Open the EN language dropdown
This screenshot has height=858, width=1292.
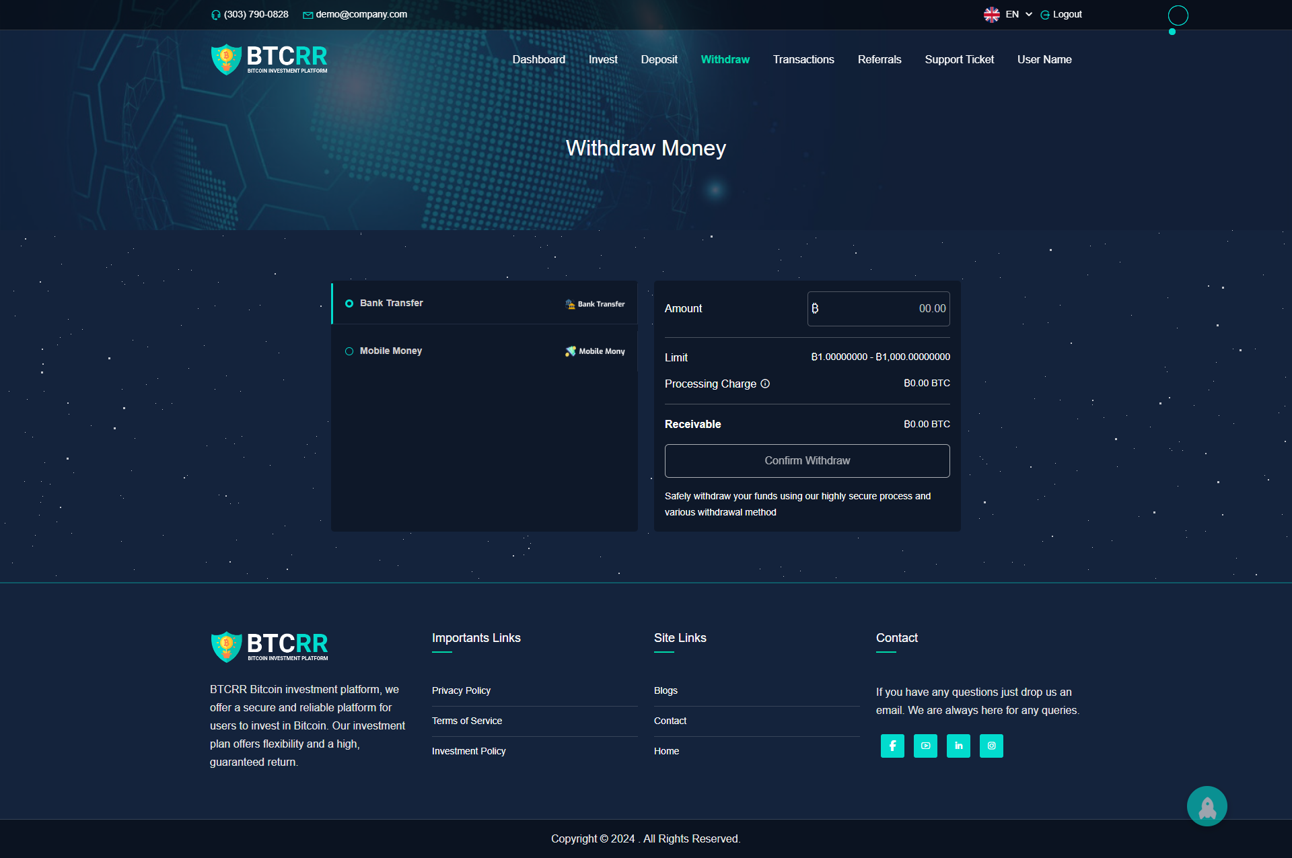[1028, 14]
